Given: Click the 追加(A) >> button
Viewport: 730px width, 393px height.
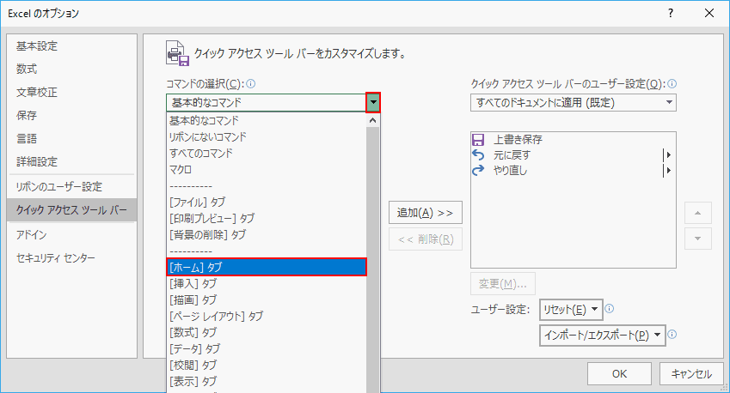Looking at the screenshot, I should tap(426, 213).
